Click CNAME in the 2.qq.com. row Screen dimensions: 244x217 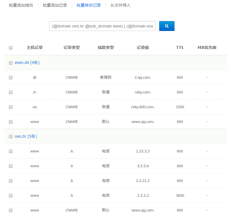(72, 78)
